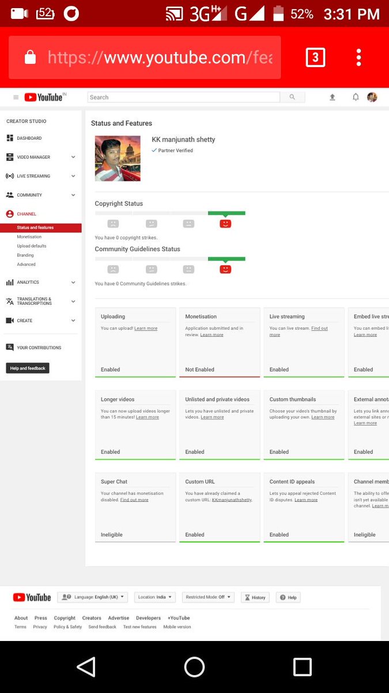Click the footer Send feedback link
This screenshot has height=693, width=389.
coord(102,627)
